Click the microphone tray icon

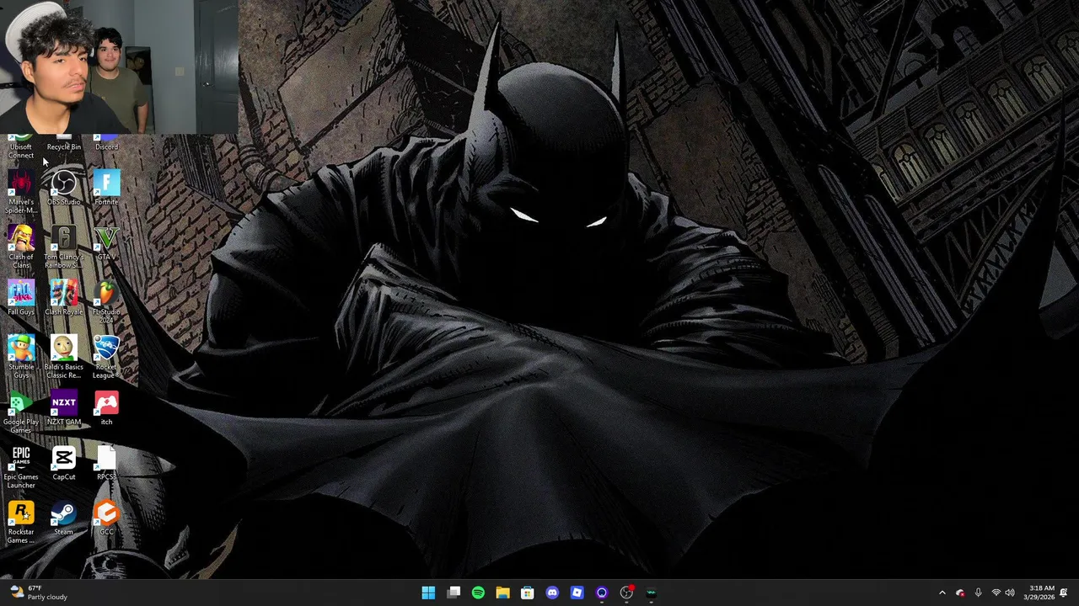(978, 593)
